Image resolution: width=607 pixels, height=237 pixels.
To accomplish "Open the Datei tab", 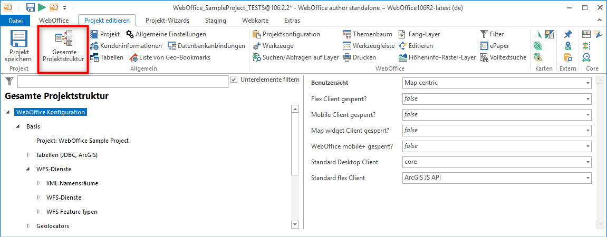I will (x=15, y=21).
